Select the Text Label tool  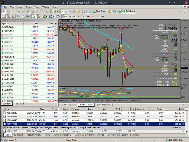pos(42,12)
